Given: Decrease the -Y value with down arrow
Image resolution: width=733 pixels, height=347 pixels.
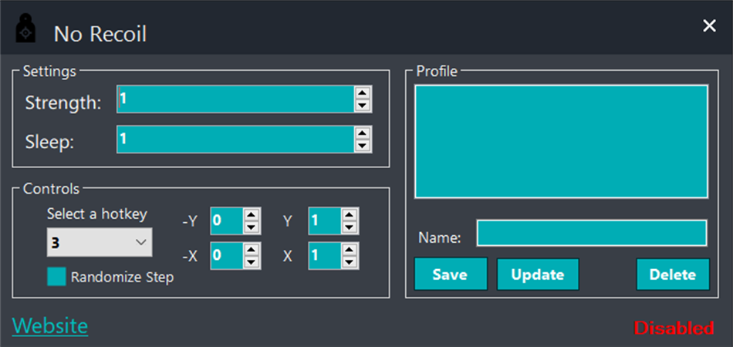Looking at the screenshot, I should click(x=252, y=227).
